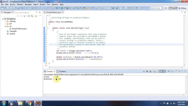Click the Display Selected Console monitor icon
This screenshot has height=106, width=188.
[172, 71]
